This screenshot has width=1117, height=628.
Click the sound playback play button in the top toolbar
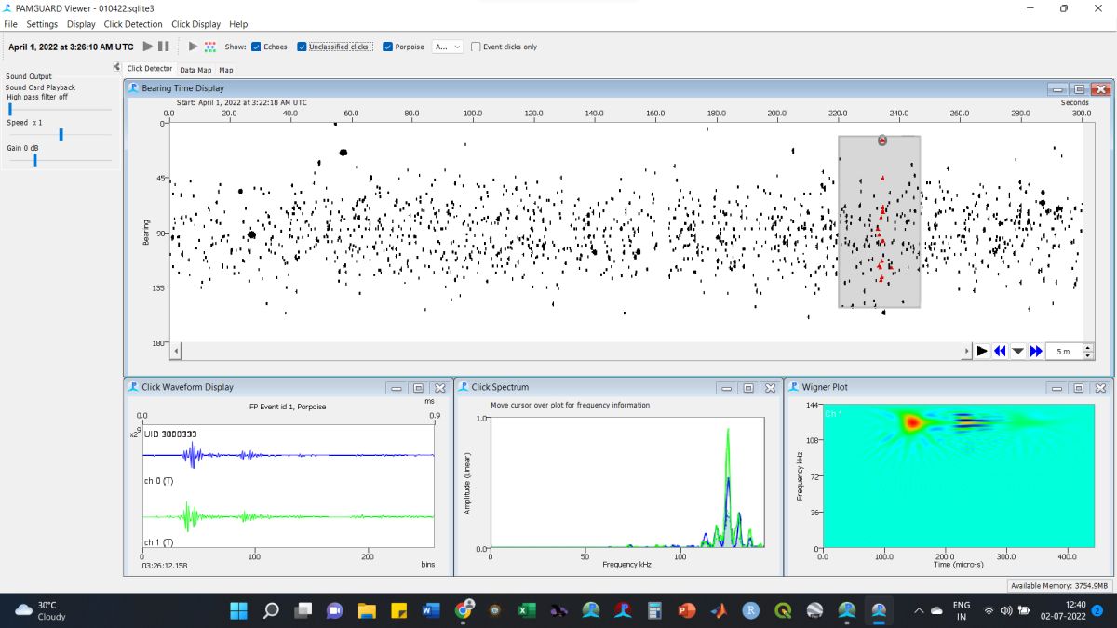click(147, 46)
